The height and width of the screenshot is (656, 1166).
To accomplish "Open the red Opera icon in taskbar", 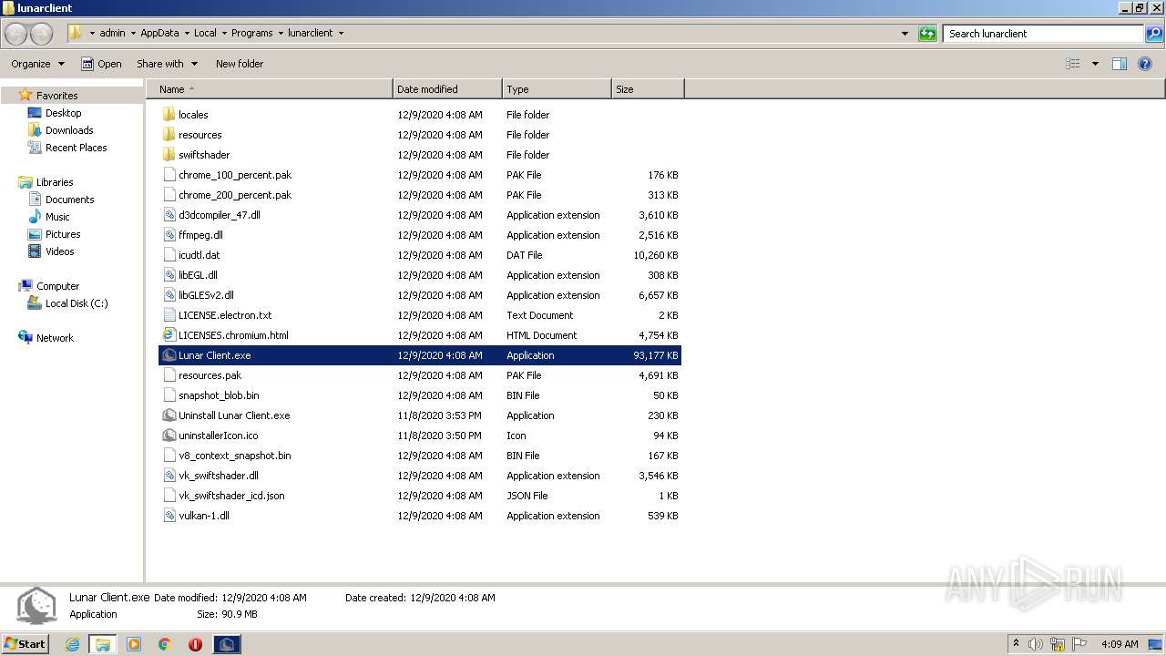I will point(195,644).
